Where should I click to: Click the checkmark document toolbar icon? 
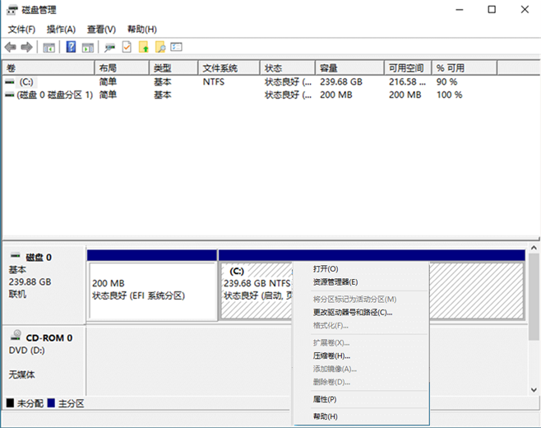click(x=127, y=48)
